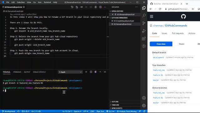Click the revision compare icon in editor toolbar
This screenshot has width=200, height=113.
pyautogui.click(x=82, y=7)
